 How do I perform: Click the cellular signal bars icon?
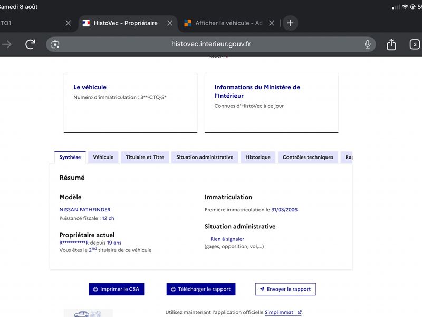click(396, 7)
